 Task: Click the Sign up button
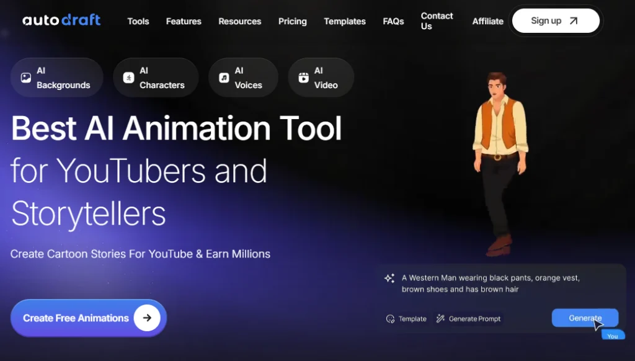click(x=555, y=20)
